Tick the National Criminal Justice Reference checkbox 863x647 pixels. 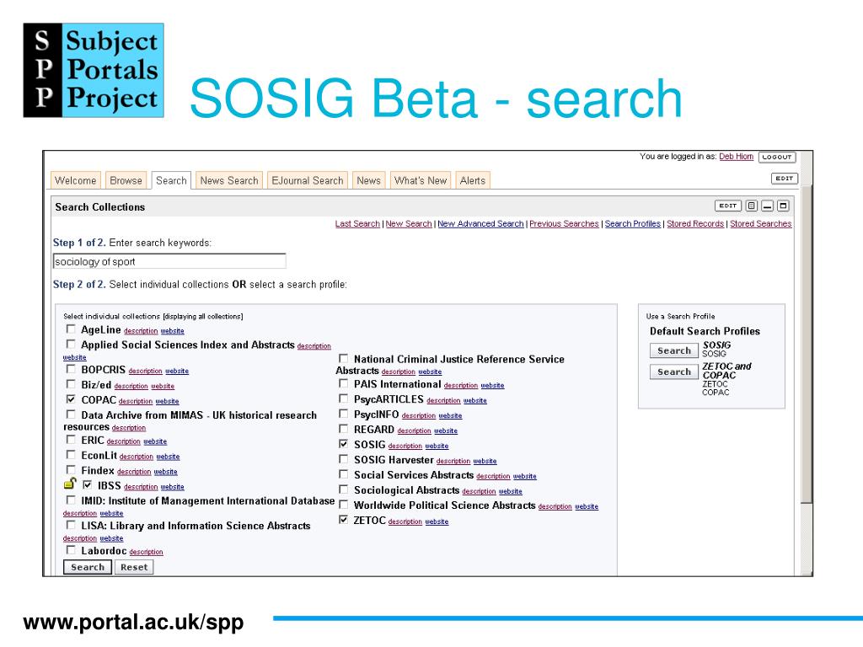click(x=344, y=358)
